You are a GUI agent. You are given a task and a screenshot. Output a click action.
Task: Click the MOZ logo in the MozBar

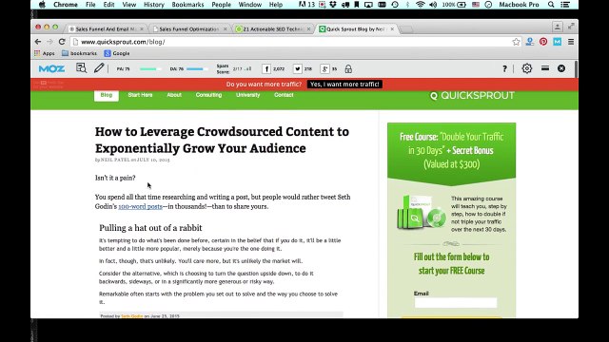(51, 68)
